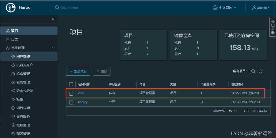The image size is (276, 138).
Task: Open 用户管理 in the sidebar
Action: click(x=29, y=56)
